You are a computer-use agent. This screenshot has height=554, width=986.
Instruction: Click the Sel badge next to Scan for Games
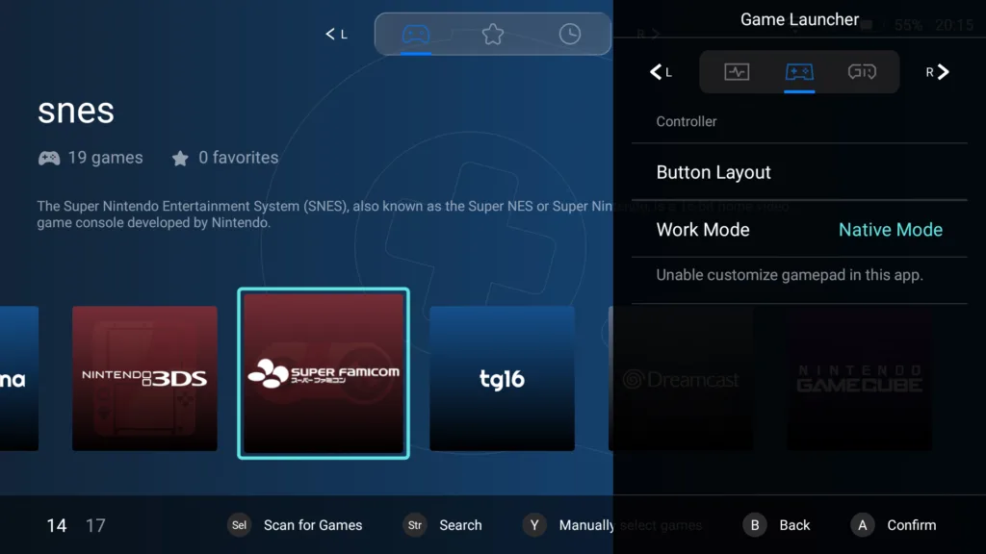pos(239,525)
